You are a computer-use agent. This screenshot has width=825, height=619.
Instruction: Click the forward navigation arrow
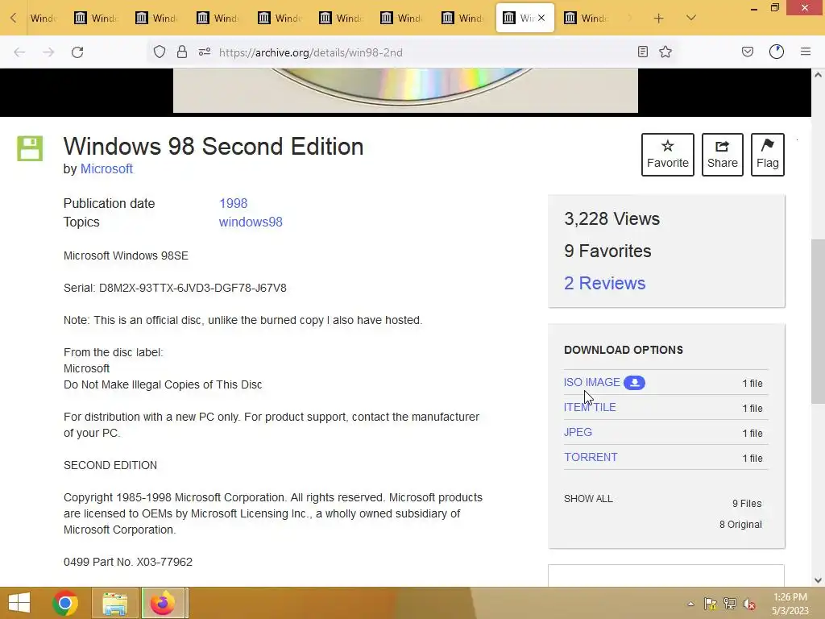(x=48, y=52)
